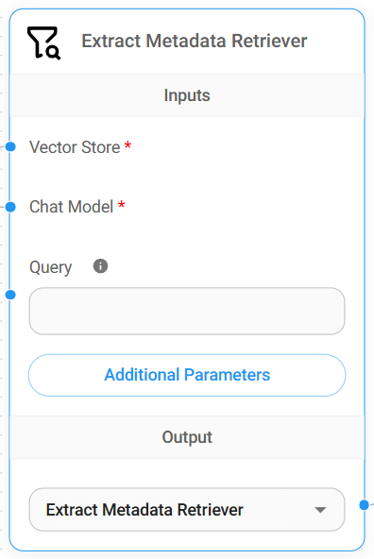Click the info icon beside Query

point(100,266)
